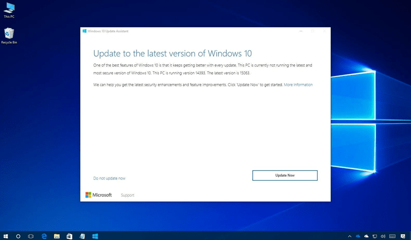Open the network status tray icon

[x=374, y=236]
